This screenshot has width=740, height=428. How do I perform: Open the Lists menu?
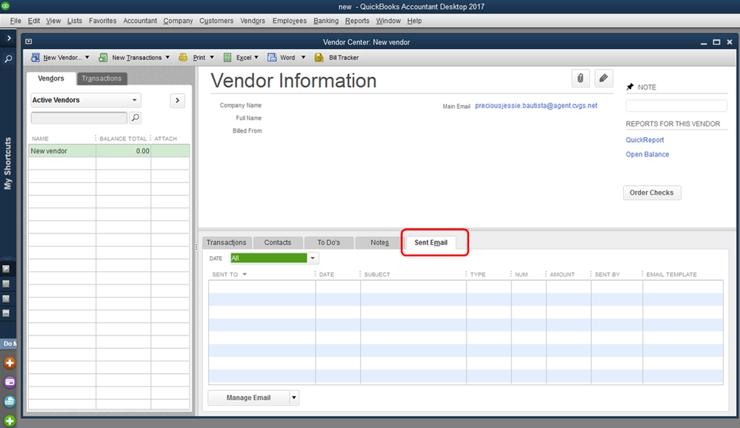[75, 21]
